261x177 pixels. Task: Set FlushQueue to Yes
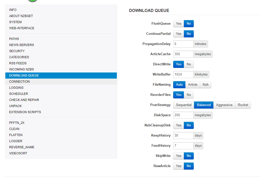(178, 24)
